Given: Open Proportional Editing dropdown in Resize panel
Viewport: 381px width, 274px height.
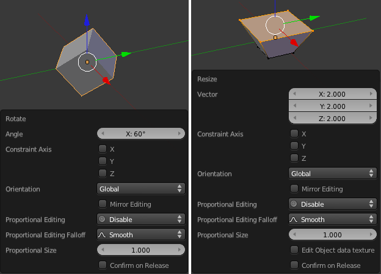Looking at the screenshot, I should click(333, 204).
